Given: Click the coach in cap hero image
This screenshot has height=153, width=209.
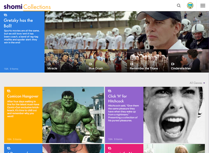Looking at the screenshot, I should (127, 30).
